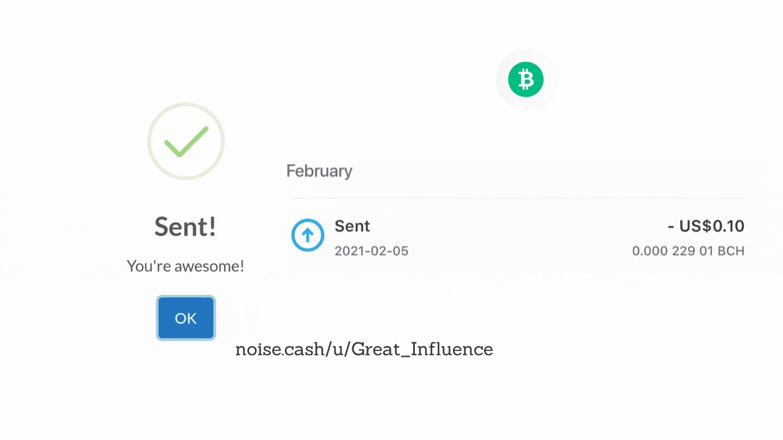The width and height of the screenshot is (783, 440).
Task: Click the white B symbol inside green logo
Action: click(x=525, y=80)
